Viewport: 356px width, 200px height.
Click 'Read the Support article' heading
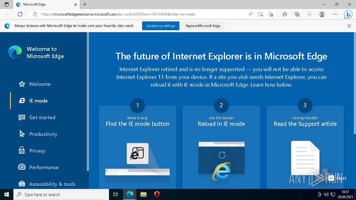tap(305, 124)
